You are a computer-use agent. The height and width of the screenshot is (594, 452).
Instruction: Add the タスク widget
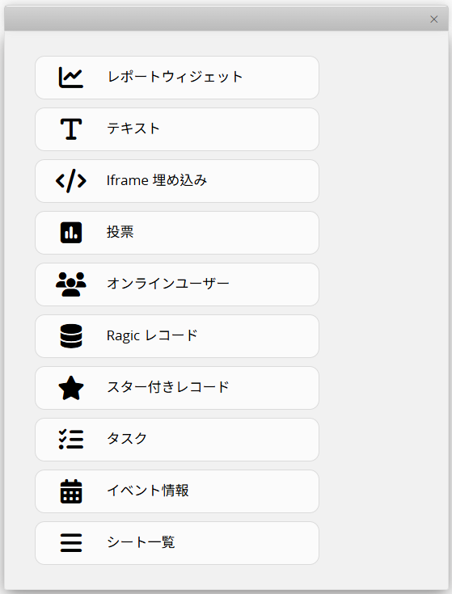(177, 440)
